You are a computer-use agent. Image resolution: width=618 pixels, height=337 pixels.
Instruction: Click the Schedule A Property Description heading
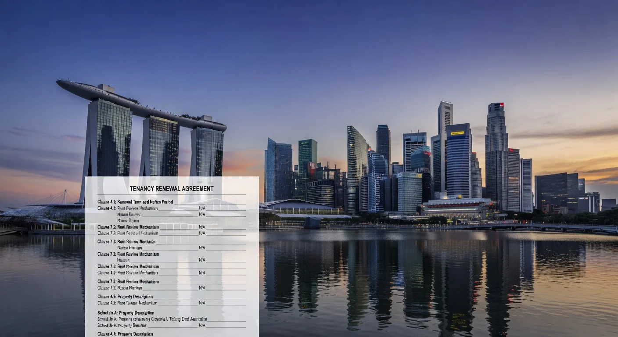pos(127,313)
